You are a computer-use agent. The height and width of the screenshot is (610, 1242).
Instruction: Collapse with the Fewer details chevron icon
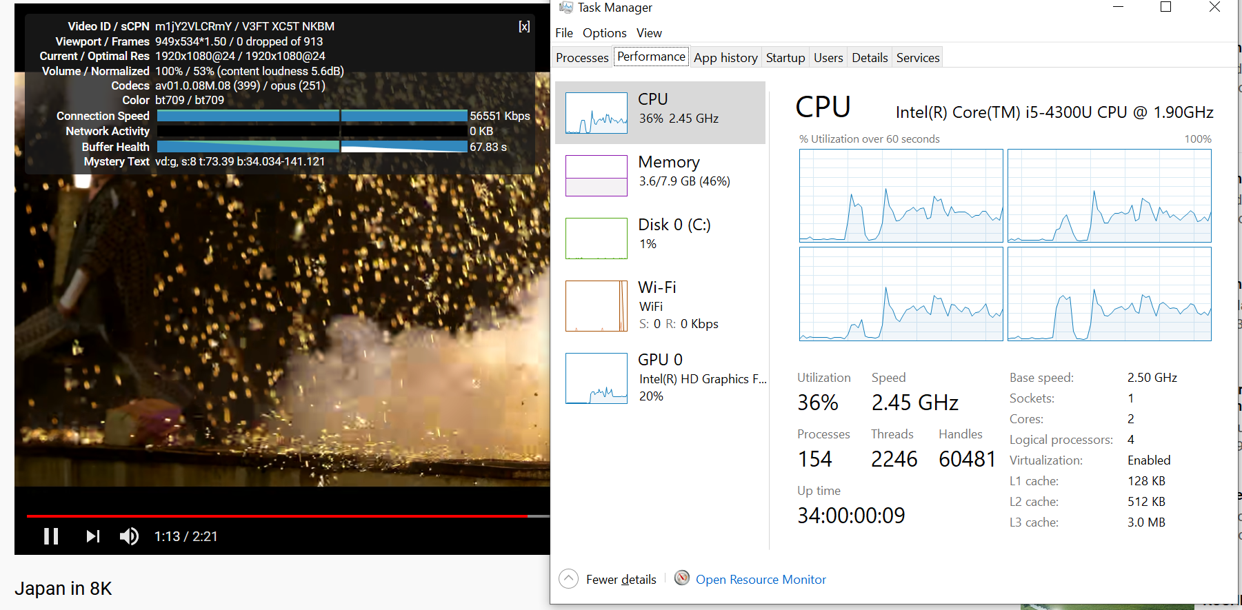click(568, 578)
